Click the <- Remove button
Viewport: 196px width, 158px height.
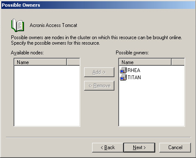(99, 86)
